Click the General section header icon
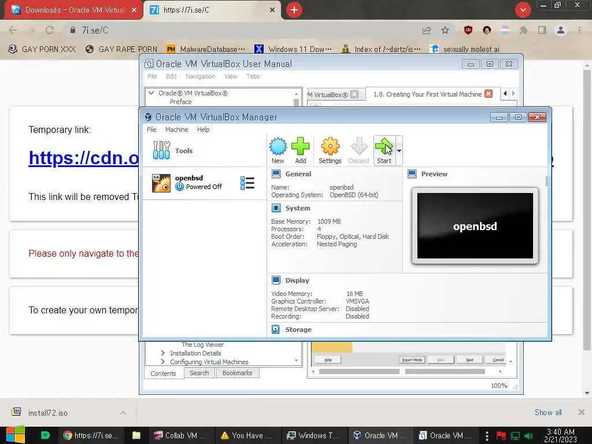Viewport: 592px width, 444px height. click(x=276, y=174)
